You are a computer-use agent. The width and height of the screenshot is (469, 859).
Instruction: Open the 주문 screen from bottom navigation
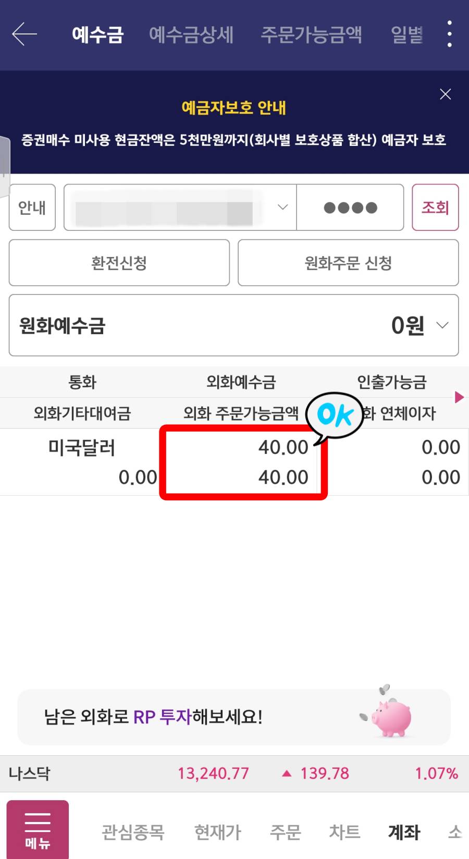tap(285, 832)
